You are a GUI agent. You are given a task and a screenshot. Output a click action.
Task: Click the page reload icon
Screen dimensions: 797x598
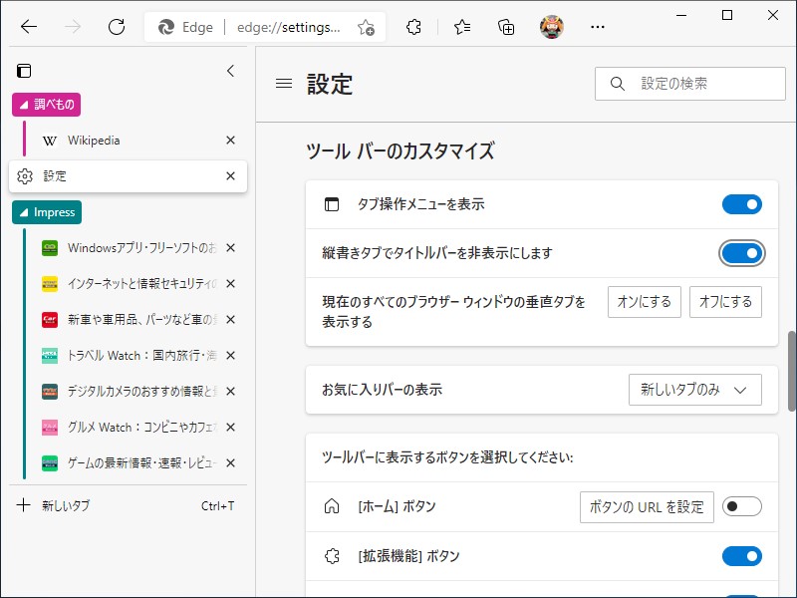click(116, 28)
